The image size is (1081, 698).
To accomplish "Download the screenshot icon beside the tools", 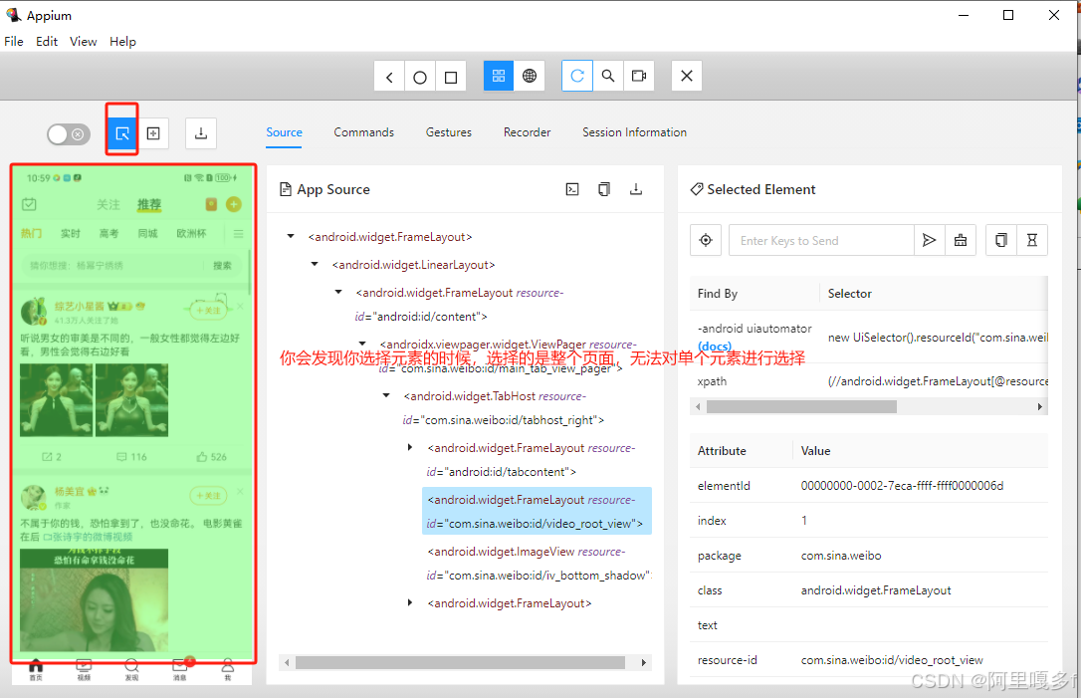I will click(201, 133).
